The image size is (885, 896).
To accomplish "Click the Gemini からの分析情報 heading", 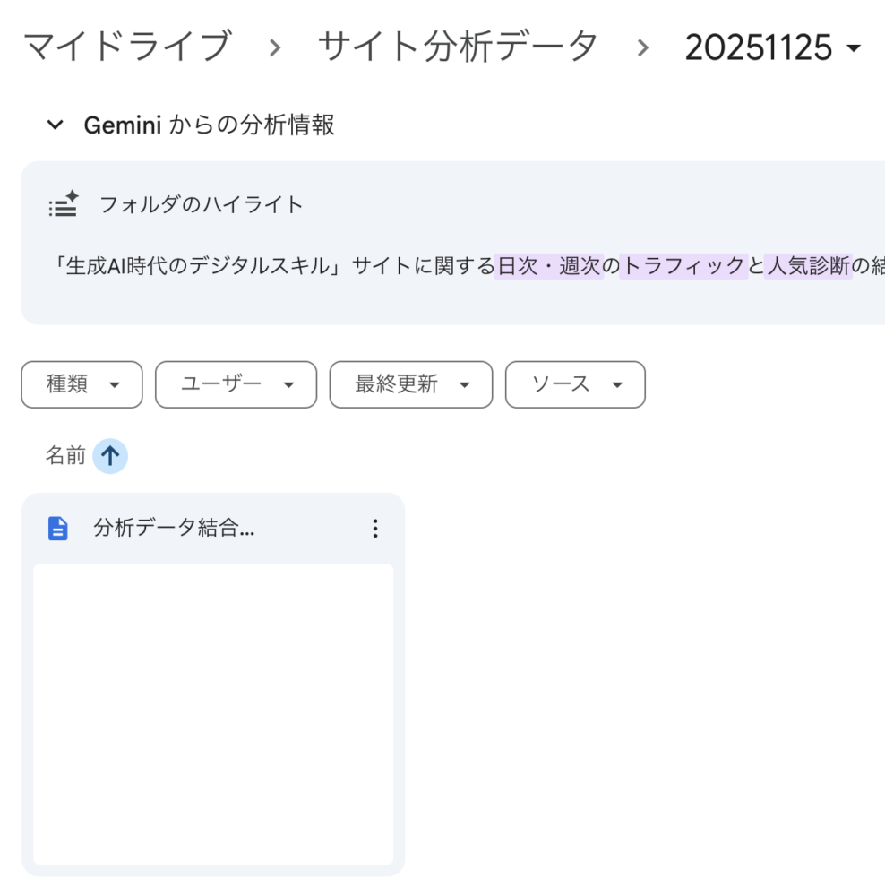I will click(209, 125).
